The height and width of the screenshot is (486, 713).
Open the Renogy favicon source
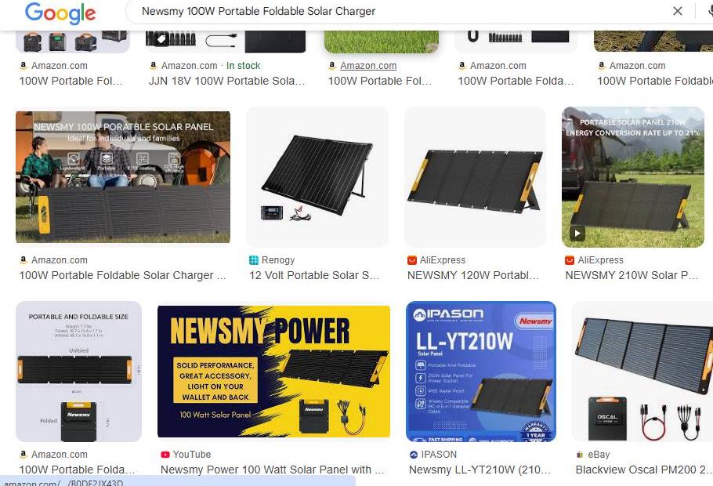pyautogui.click(x=254, y=259)
